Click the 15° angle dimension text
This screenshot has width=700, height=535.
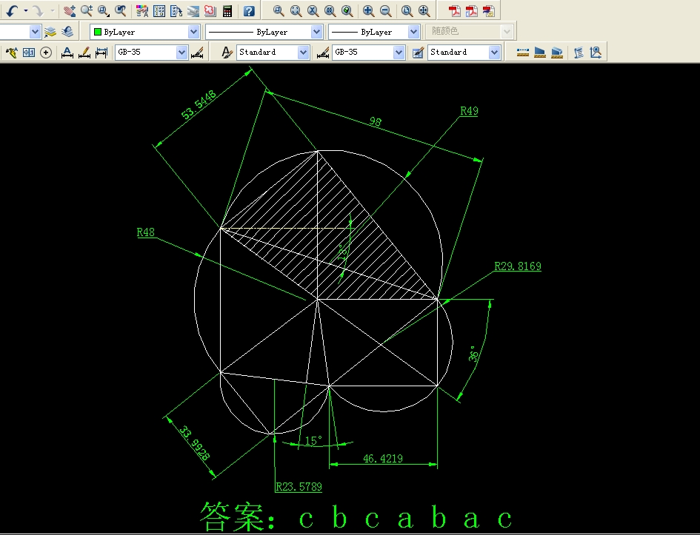click(x=313, y=441)
